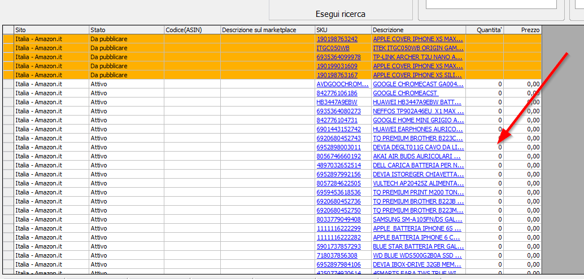Open the GOOGLE CHROMECAST GA004... description

tap(419, 84)
